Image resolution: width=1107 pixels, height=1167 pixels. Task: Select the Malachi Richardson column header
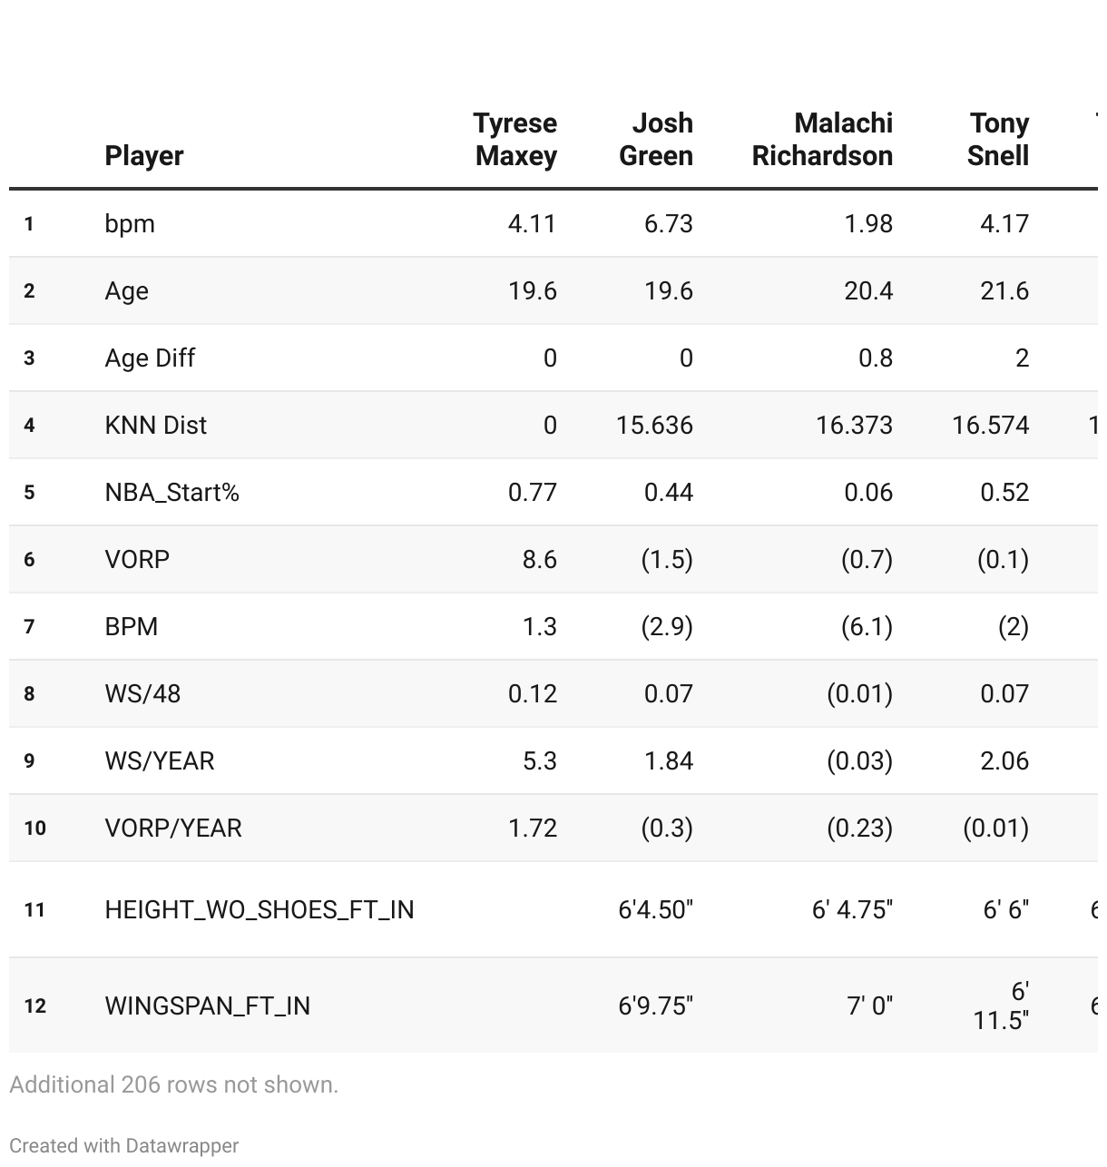(822, 140)
